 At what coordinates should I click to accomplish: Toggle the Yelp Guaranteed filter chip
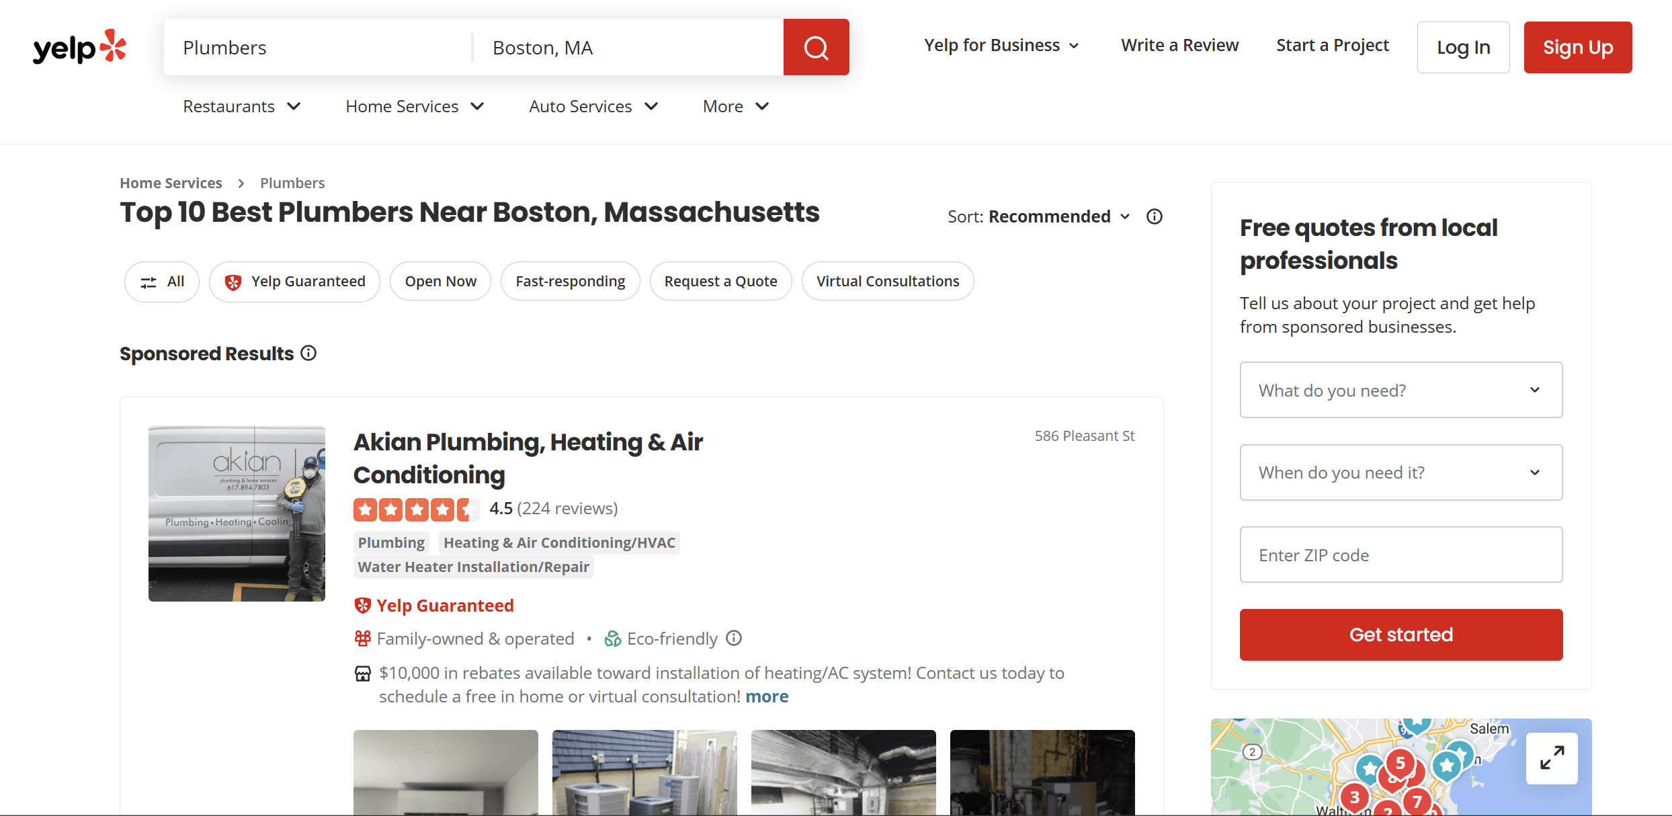294,281
